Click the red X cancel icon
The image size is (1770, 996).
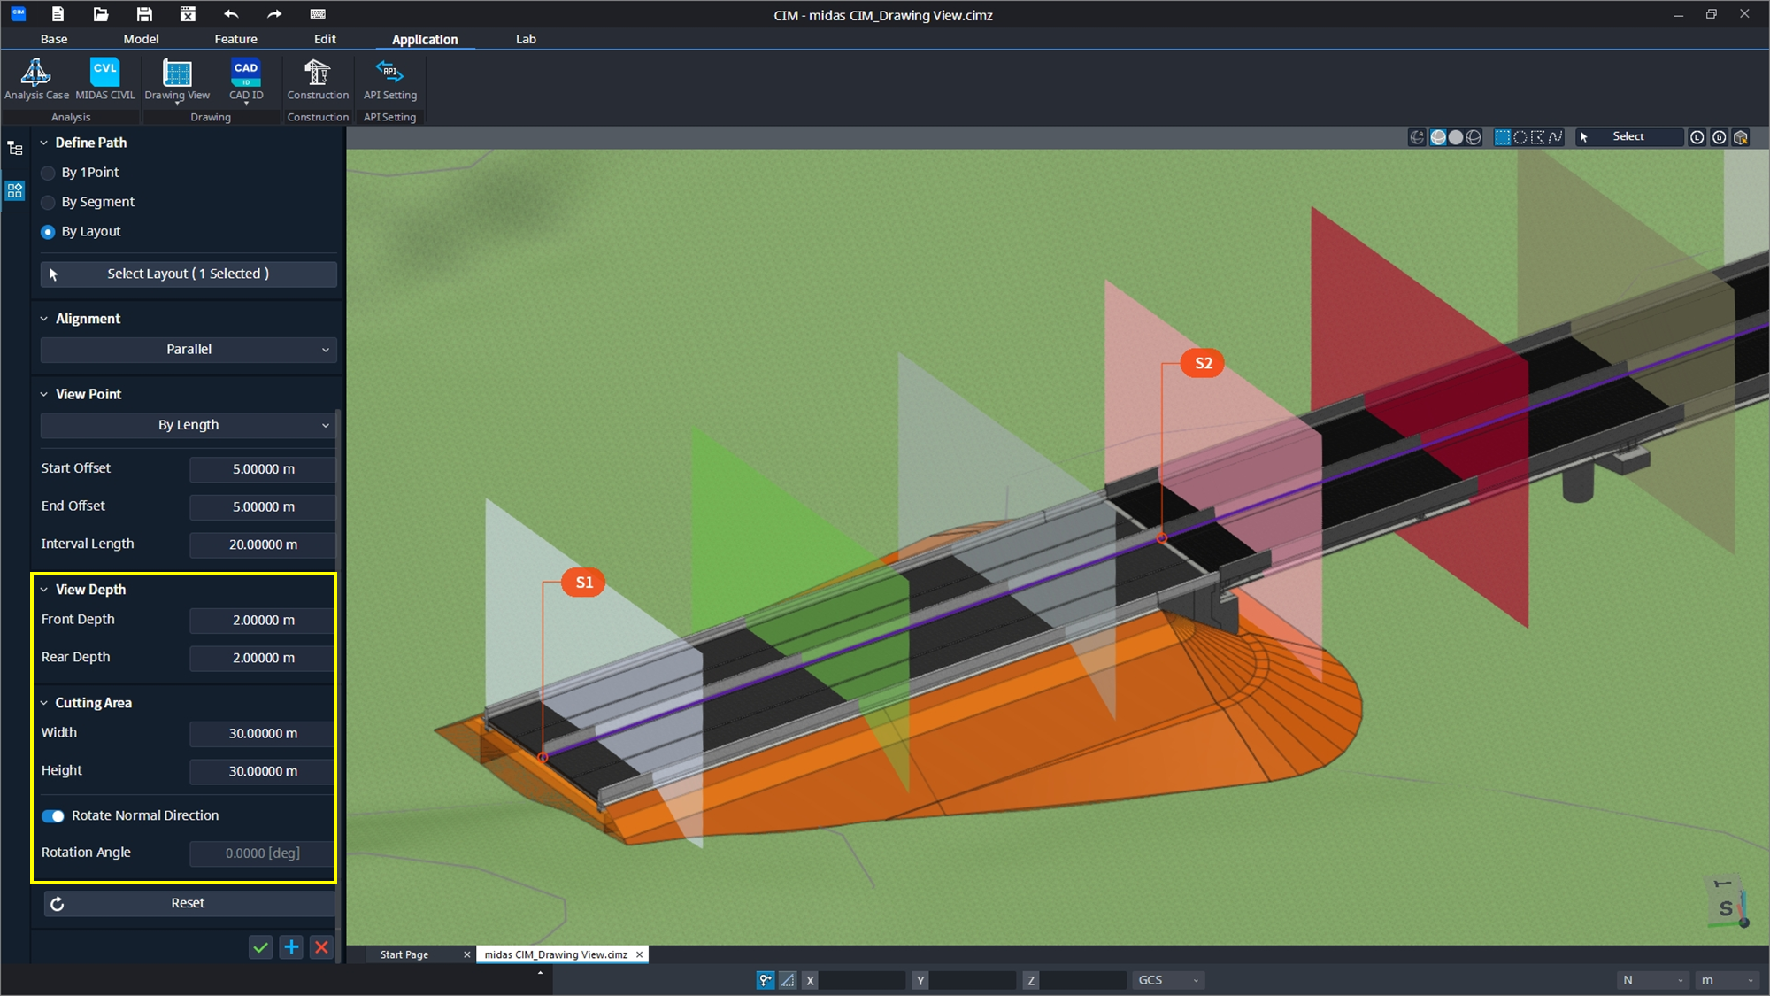(321, 947)
